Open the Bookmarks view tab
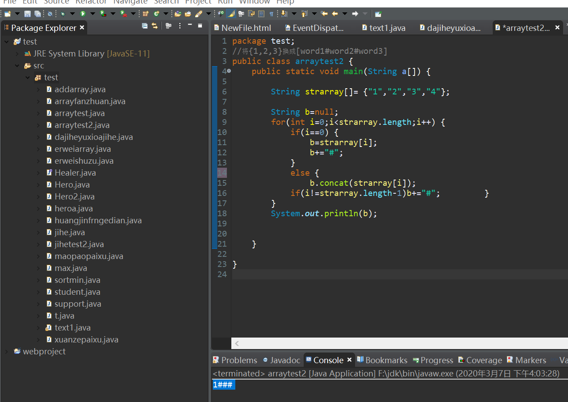Image resolution: width=568 pixels, height=402 pixels. coord(382,360)
